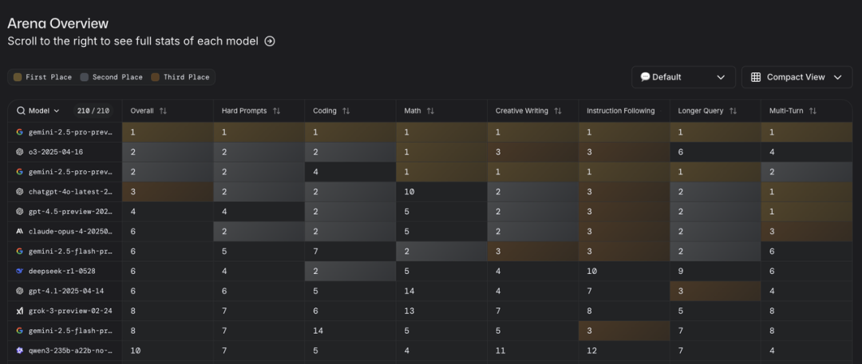The image size is (862, 364).
Task: Click sort arrows icon next to Creative Writing
Action: point(558,111)
